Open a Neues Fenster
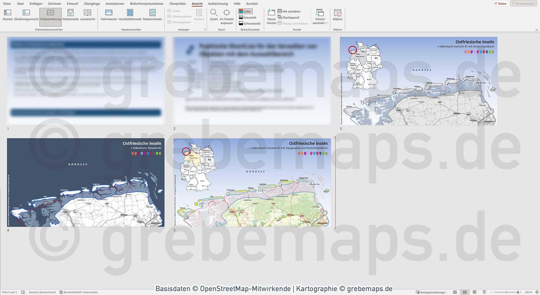Image resolution: width=540 pixels, height=295 pixels. (271, 17)
